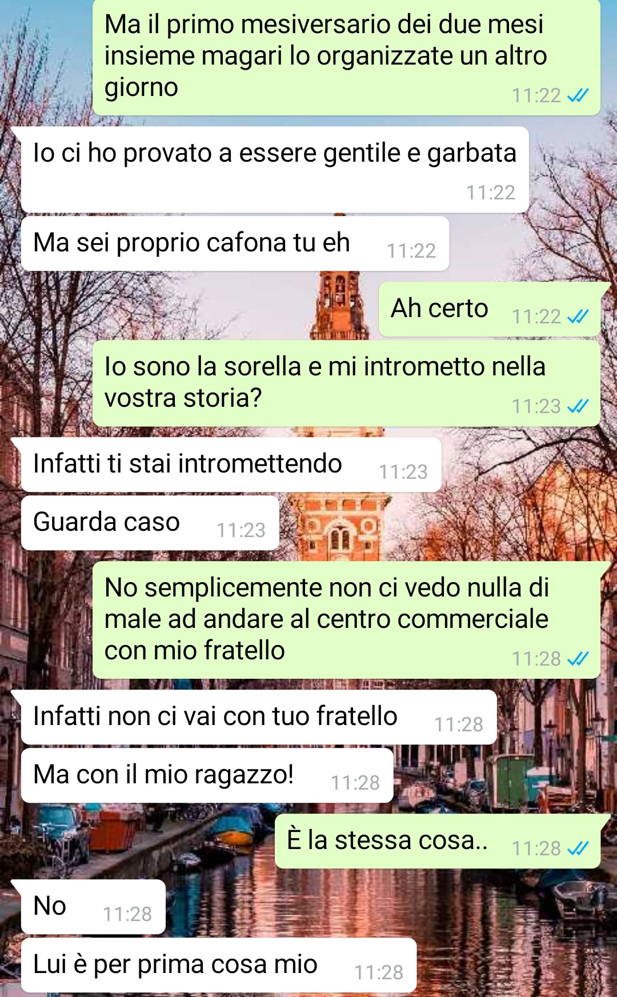Tap the 'Ah certo' sent message

click(490, 309)
